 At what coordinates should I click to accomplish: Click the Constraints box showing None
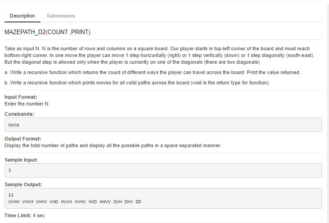click(163, 125)
